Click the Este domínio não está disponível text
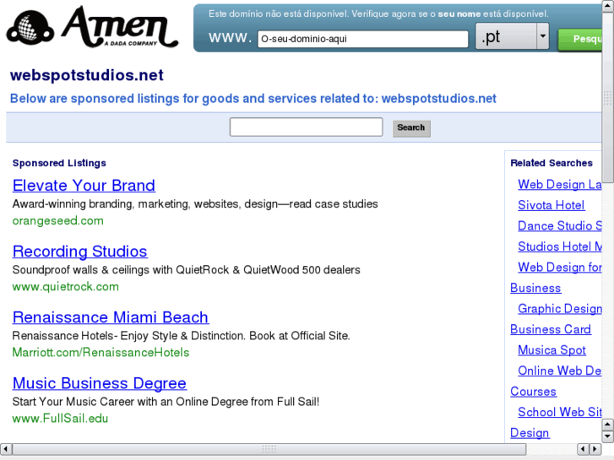This screenshot has height=460, width=614. (378, 14)
